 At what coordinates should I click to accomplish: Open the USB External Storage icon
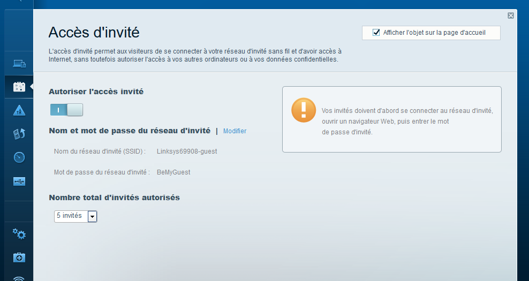[x=19, y=181]
